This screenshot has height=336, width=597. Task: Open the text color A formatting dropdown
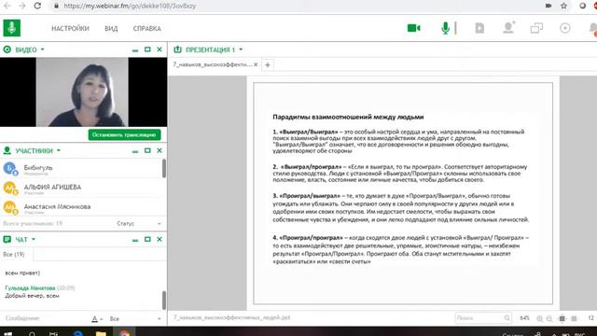click(97, 319)
